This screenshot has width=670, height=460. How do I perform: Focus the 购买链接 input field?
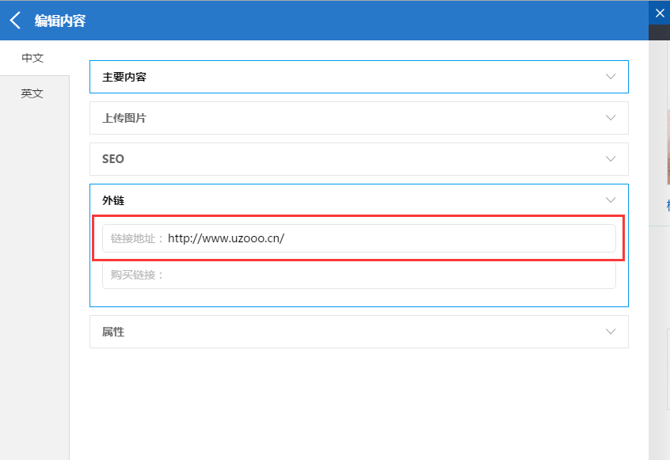point(359,275)
